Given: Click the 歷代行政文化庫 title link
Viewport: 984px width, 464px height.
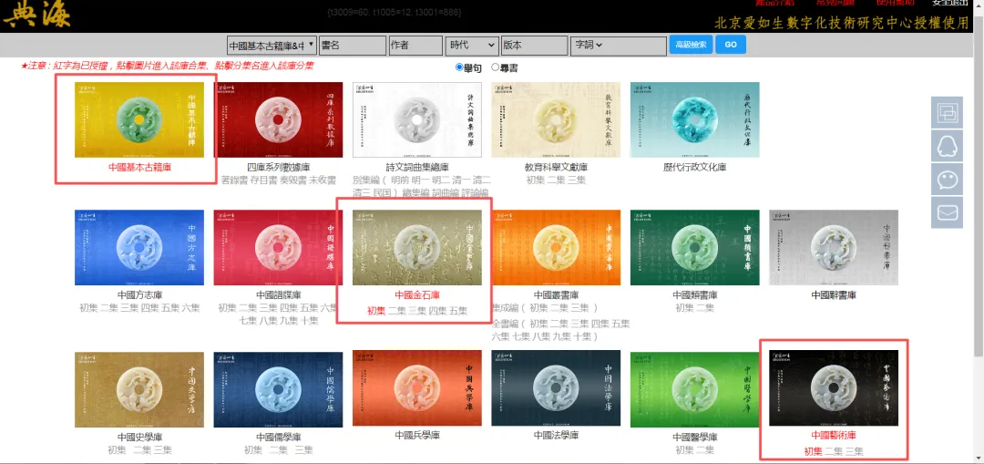Looking at the screenshot, I should [x=694, y=168].
